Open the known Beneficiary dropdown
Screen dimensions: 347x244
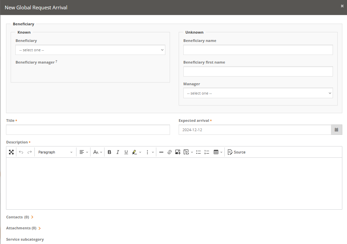90,50
